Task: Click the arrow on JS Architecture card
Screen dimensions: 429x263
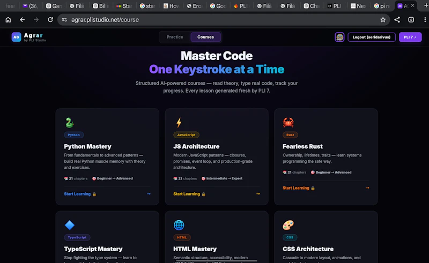Action: pos(258,194)
